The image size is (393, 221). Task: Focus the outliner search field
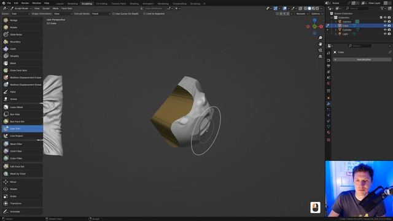(x=357, y=9)
